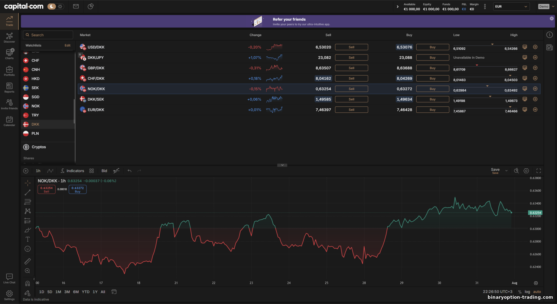Image resolution: width=557 pixels, height=304 pixels.
Task: Select the 6M chart range
Action: 76,292
